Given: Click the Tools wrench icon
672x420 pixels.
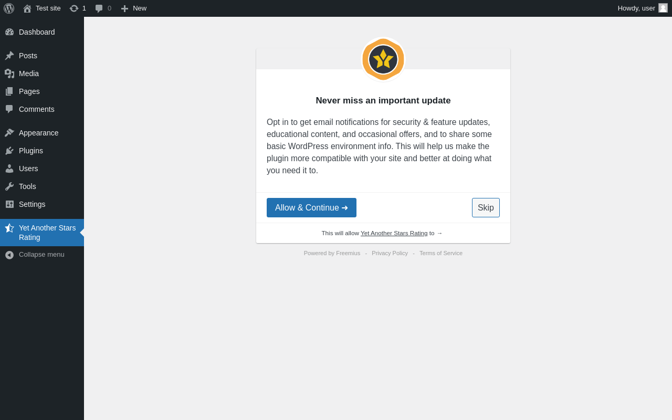Looking at the screenshot, I should (x=9, y=186).
